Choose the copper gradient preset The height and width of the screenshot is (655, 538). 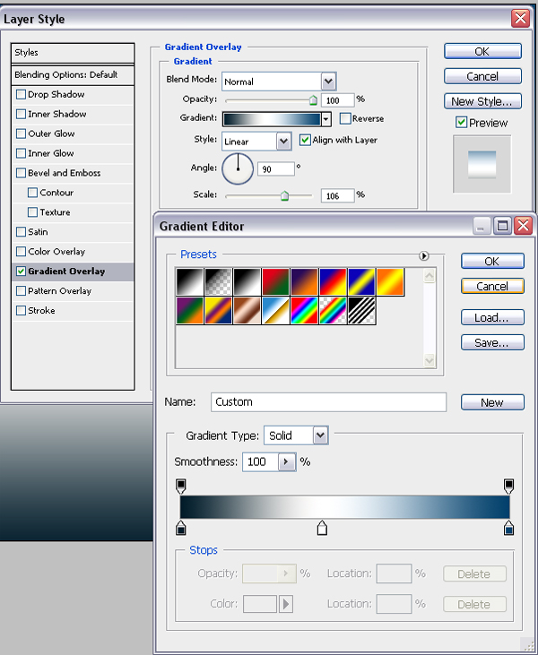(x=247, y=310)
